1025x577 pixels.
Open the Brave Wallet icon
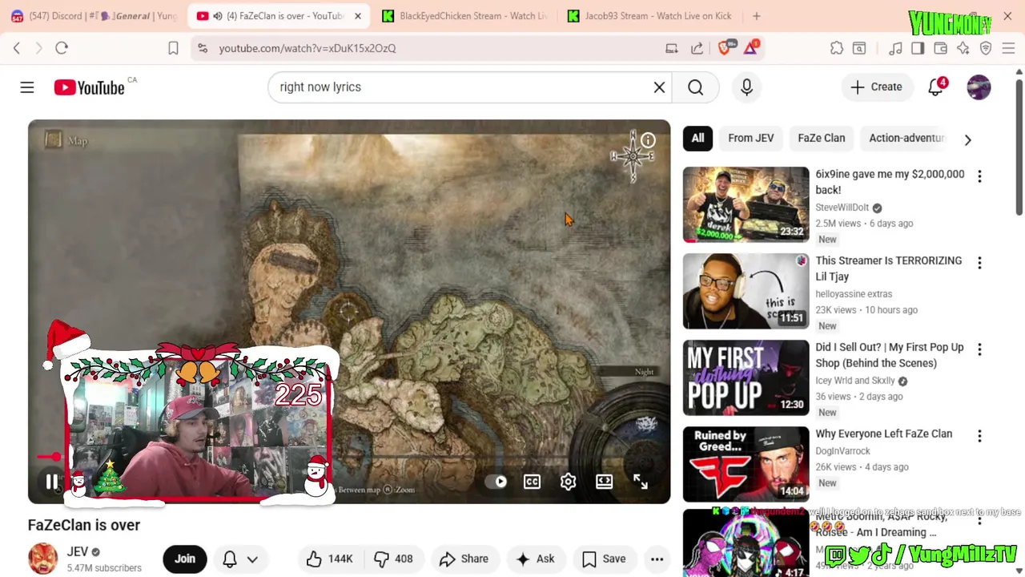pos(940,48)
